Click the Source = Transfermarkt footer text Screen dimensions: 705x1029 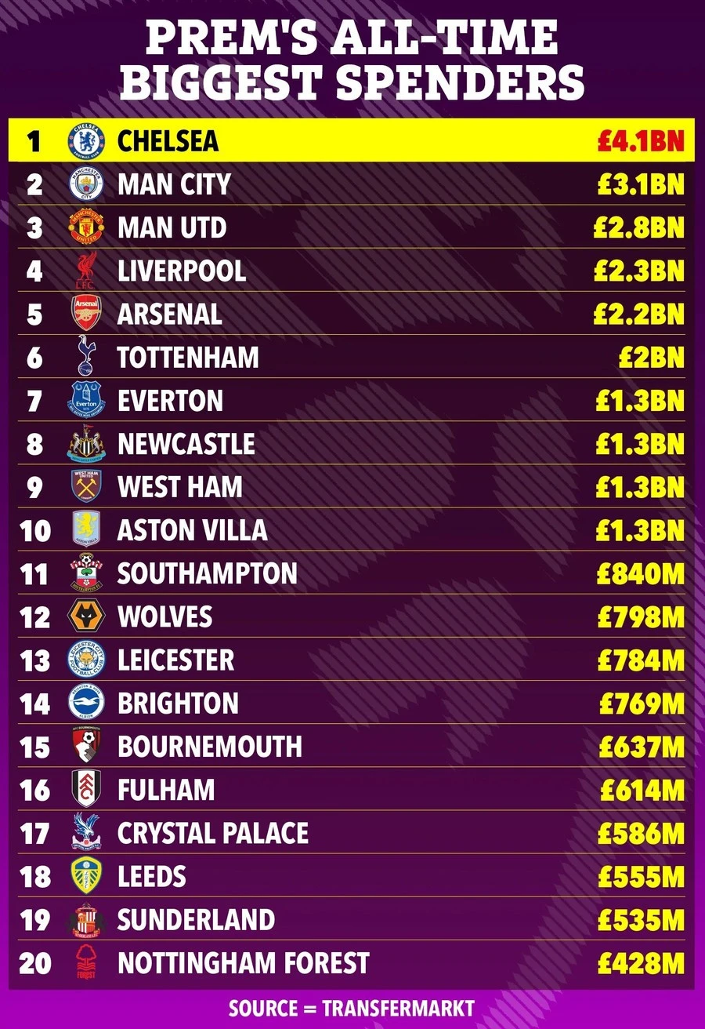coord(352,1008)
